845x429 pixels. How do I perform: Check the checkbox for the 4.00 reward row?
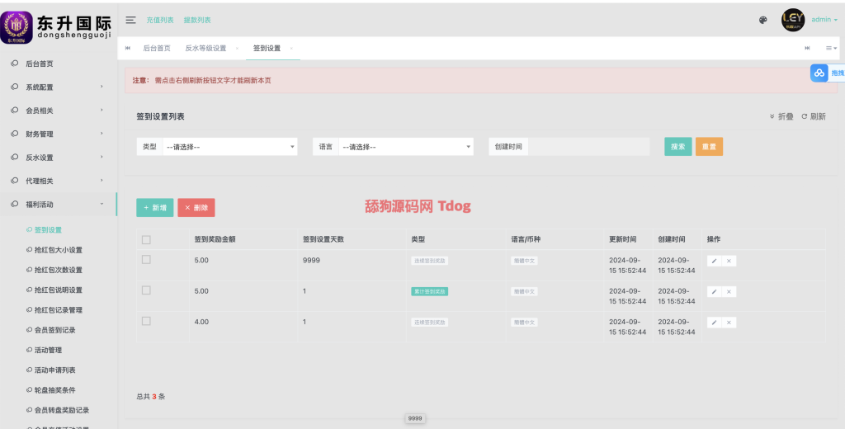[x=146, y=321]
